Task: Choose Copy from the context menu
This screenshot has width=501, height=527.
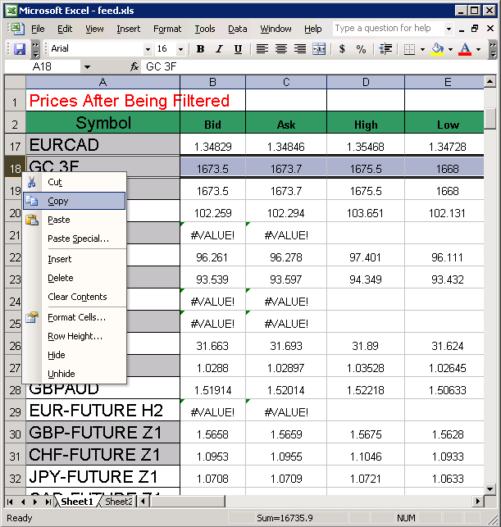Action: tap(58, 201)
